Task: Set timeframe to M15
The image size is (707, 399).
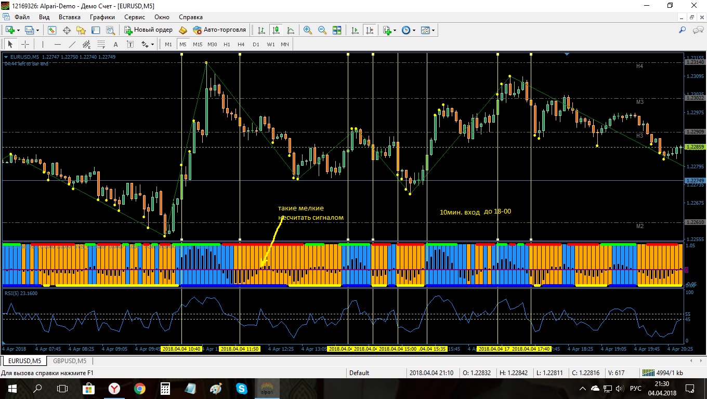Action: pyautogui.click(x=198, y=44)
